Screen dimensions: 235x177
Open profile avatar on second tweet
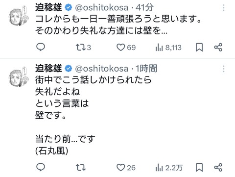coord(19,76)
